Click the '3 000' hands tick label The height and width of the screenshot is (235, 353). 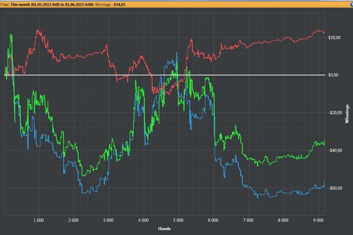(x=108, y=220)
